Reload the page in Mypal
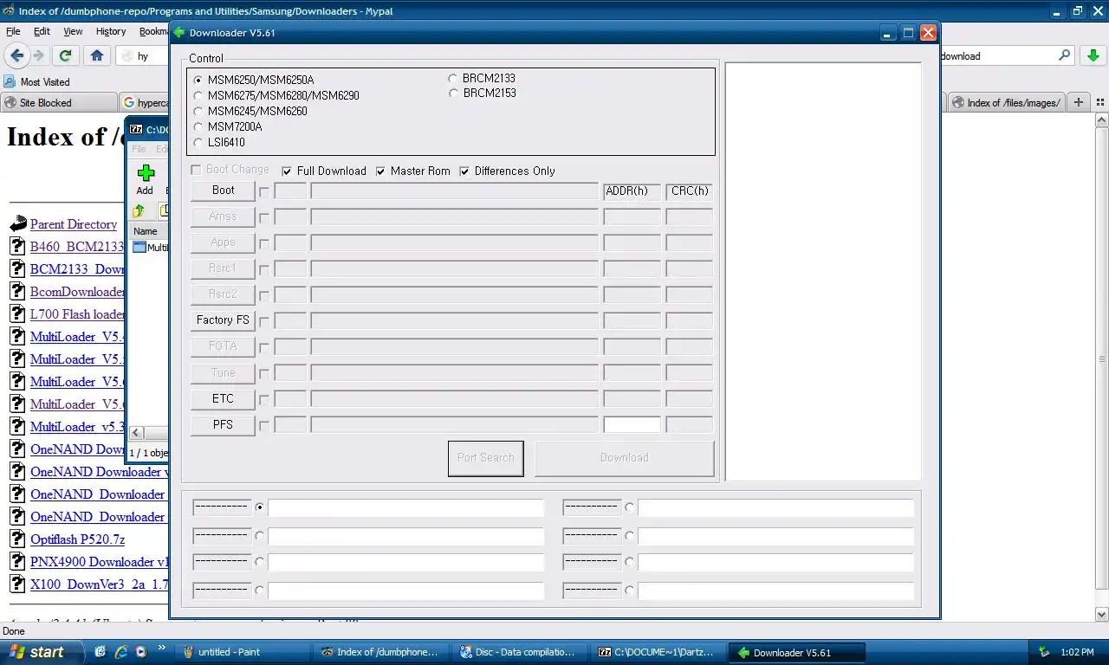Viewport: 1109px width, 665px height. pyautogui.click(x=65, y=55)
